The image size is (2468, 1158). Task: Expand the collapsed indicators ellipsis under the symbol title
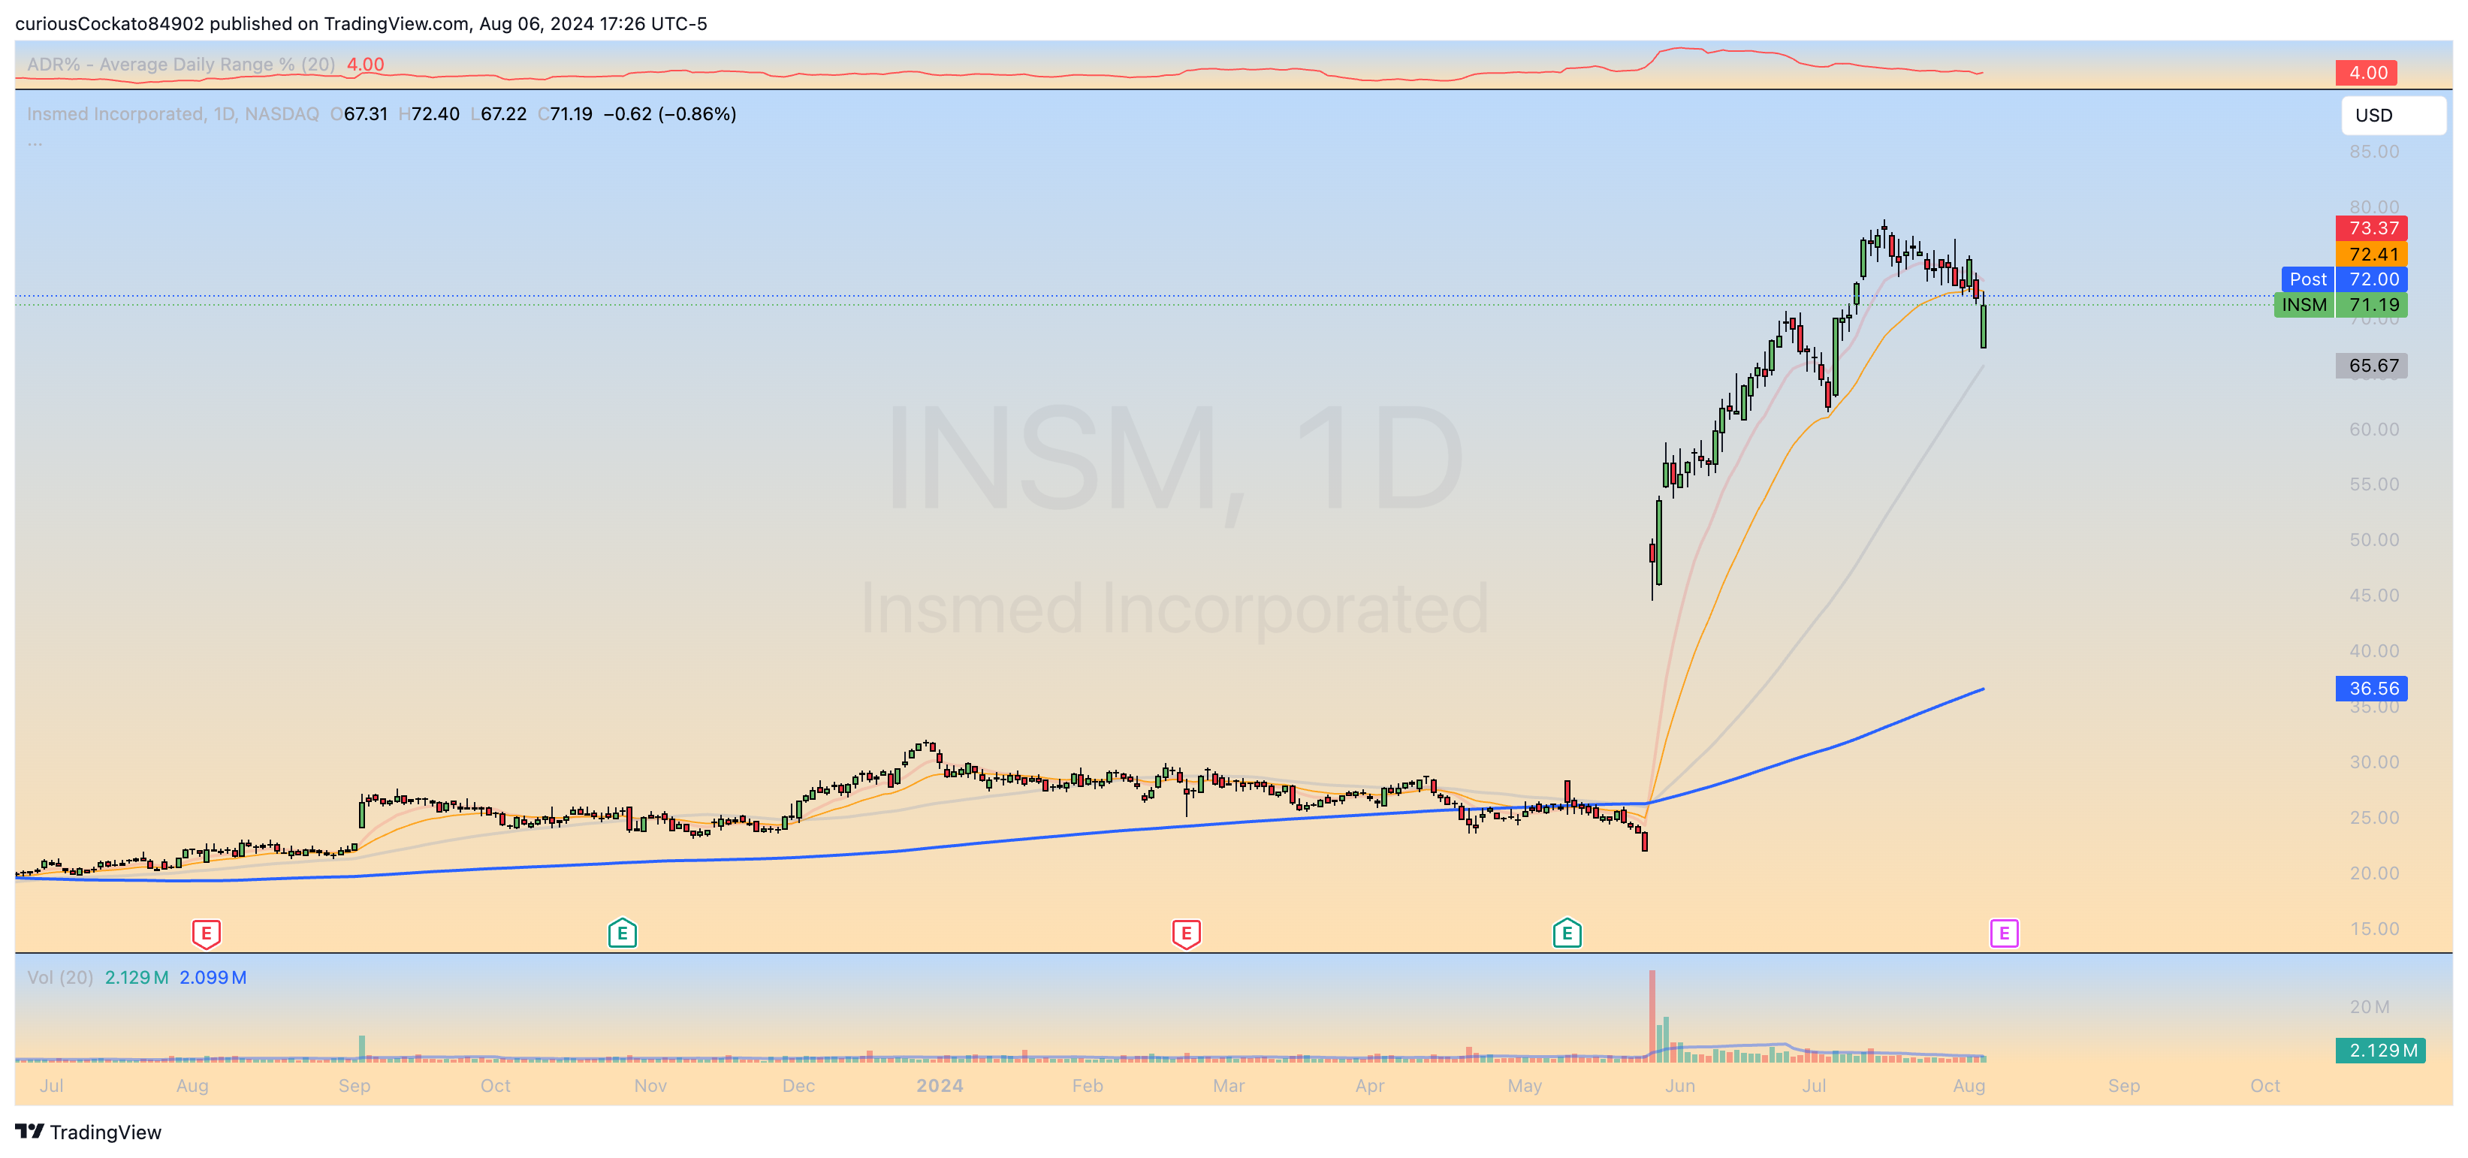click(x=35, y=143)
